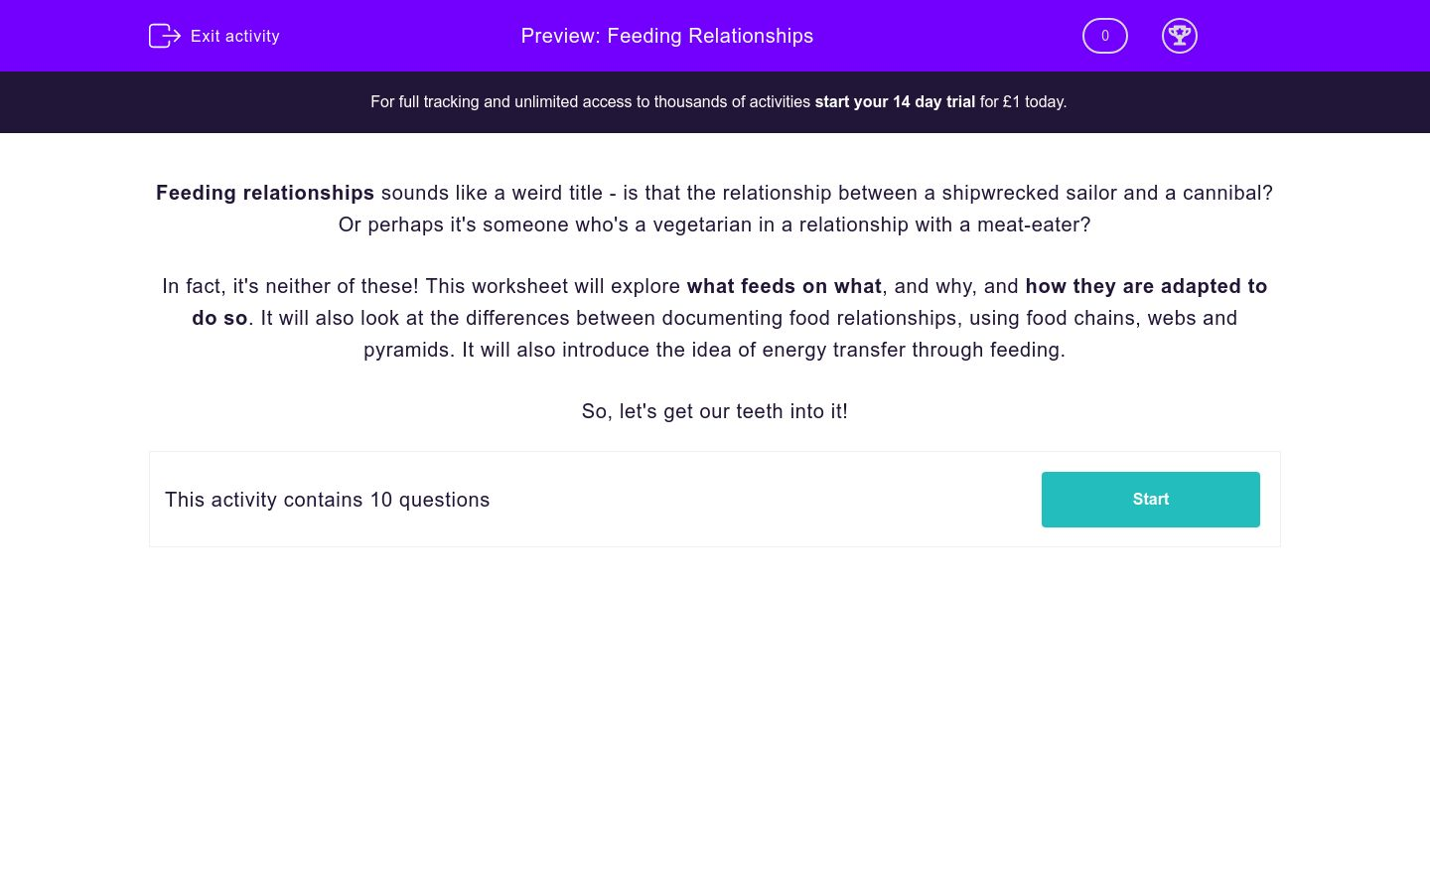Click the 'So, let's get our teeth into it!' line
This screenshot has width=1430, height=894.
tap(714, 411)
